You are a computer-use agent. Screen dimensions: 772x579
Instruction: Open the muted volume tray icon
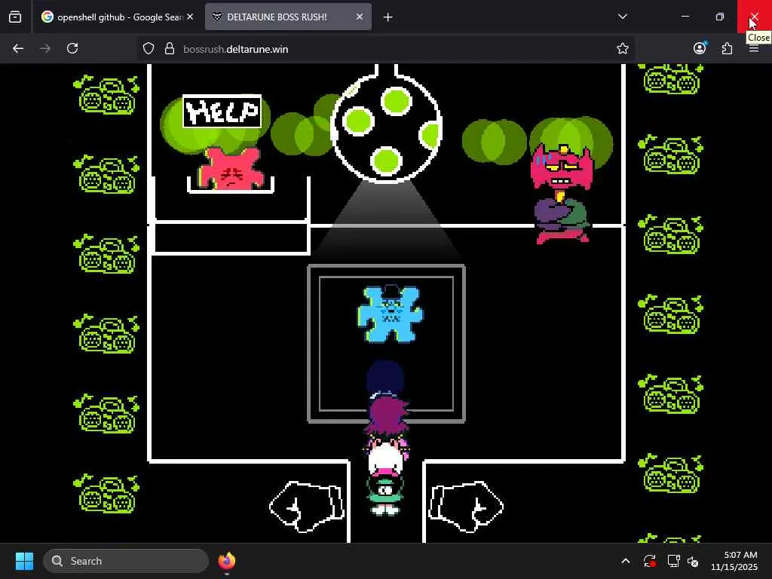[x=693, y=561]
